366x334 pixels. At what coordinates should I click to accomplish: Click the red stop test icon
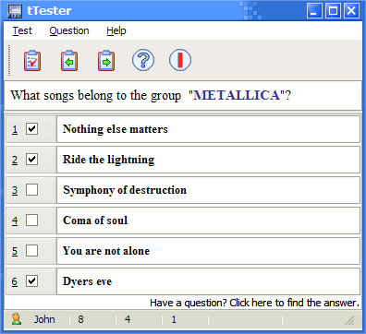click(x=180, y=60)
